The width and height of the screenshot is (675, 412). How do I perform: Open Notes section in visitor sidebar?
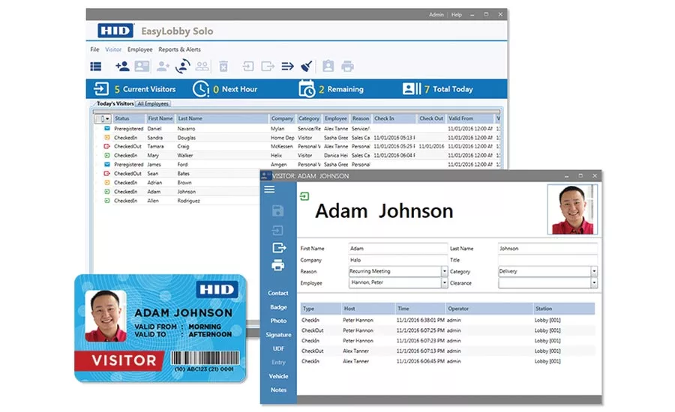[x=278, y=390]
